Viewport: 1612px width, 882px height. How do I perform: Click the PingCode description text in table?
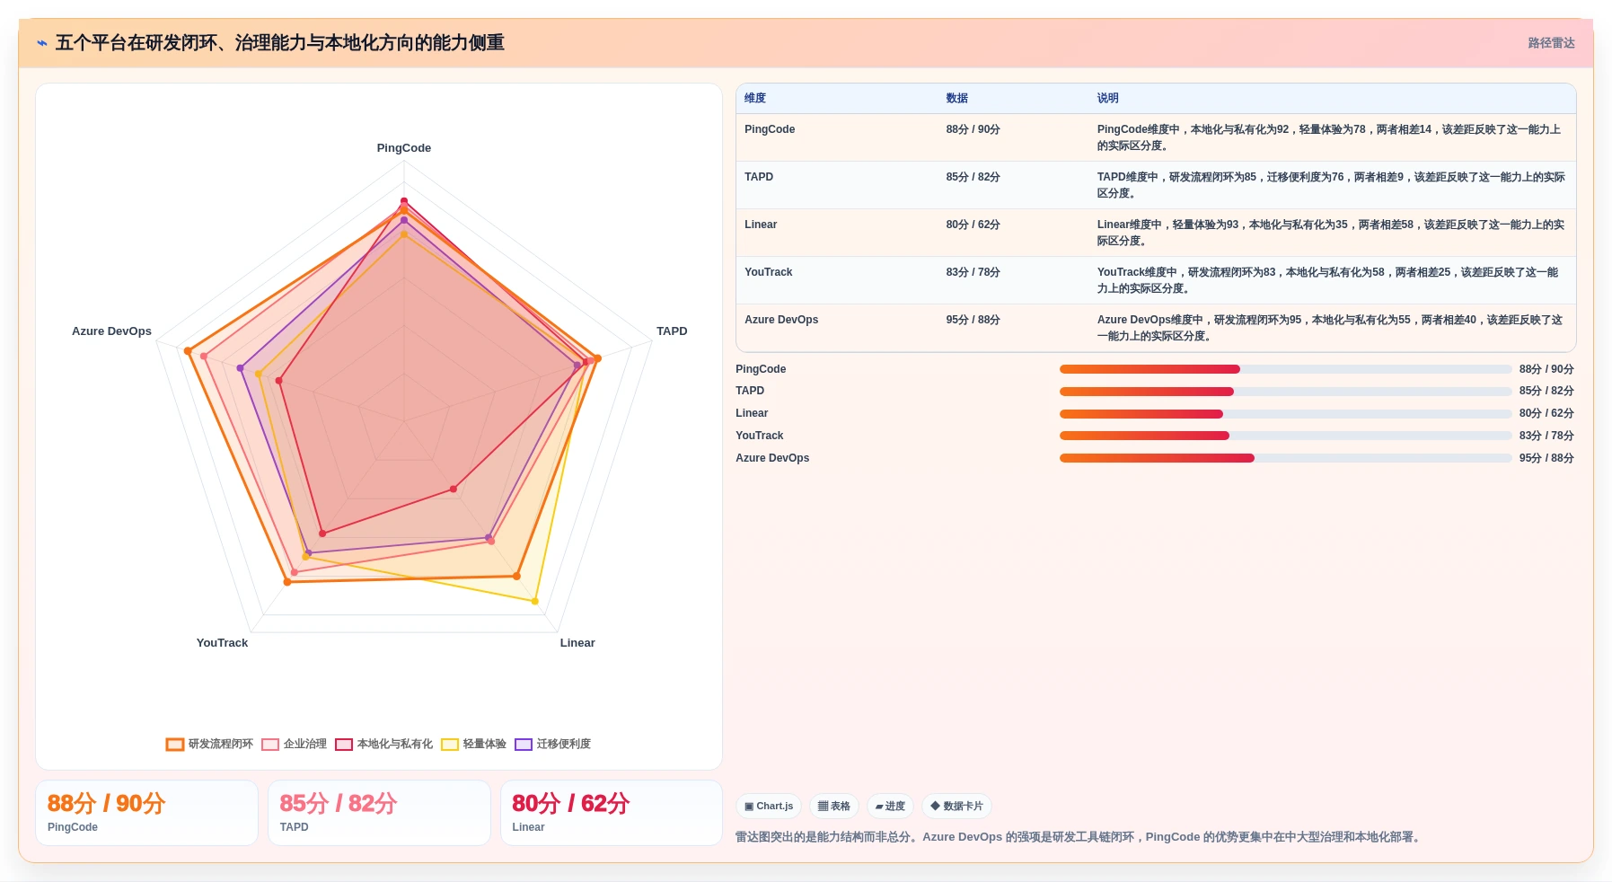(x=1330, y=137)
